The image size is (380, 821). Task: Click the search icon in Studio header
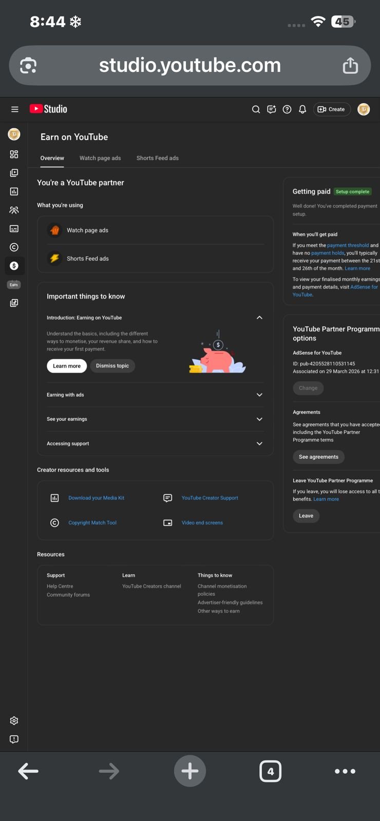(256, 109)
